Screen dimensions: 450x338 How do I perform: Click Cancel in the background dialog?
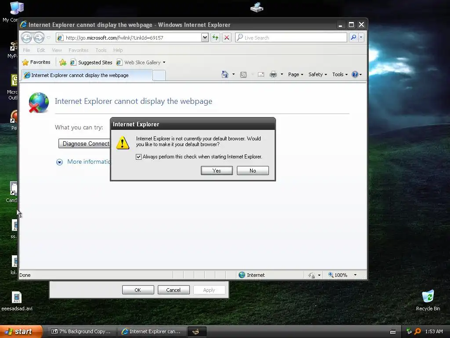(173, 290)
